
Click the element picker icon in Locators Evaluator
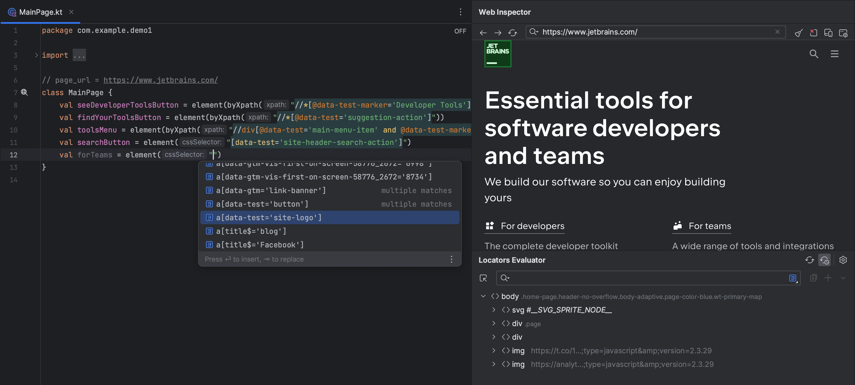click(x=483, y=278)
